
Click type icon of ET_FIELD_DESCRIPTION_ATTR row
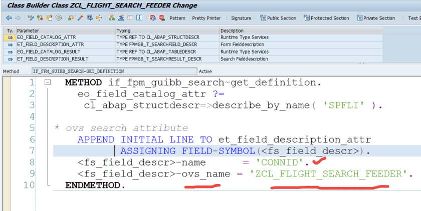[x=10, y=44]
